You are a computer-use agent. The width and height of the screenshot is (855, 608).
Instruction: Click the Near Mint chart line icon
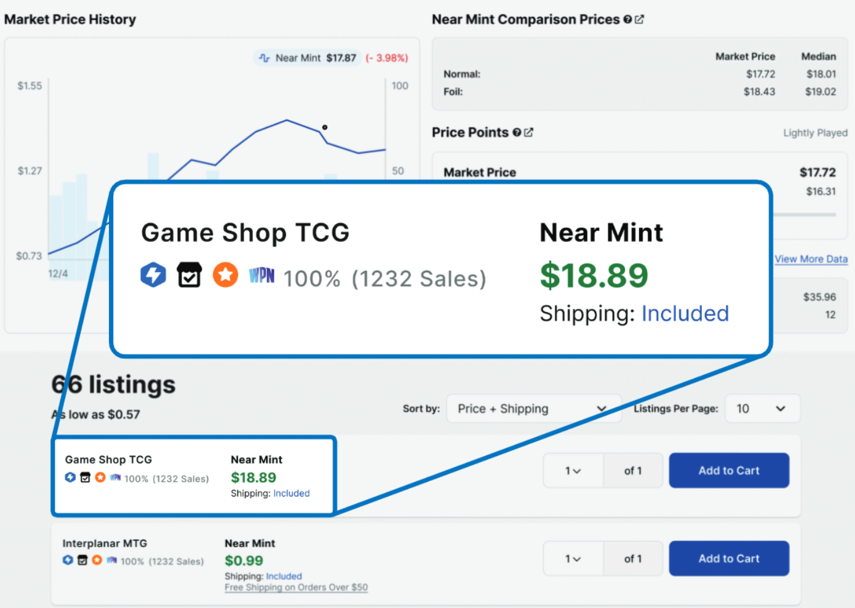tap(265, 57)
